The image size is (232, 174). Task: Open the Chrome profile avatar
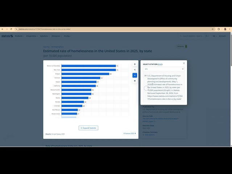(225, 29)
